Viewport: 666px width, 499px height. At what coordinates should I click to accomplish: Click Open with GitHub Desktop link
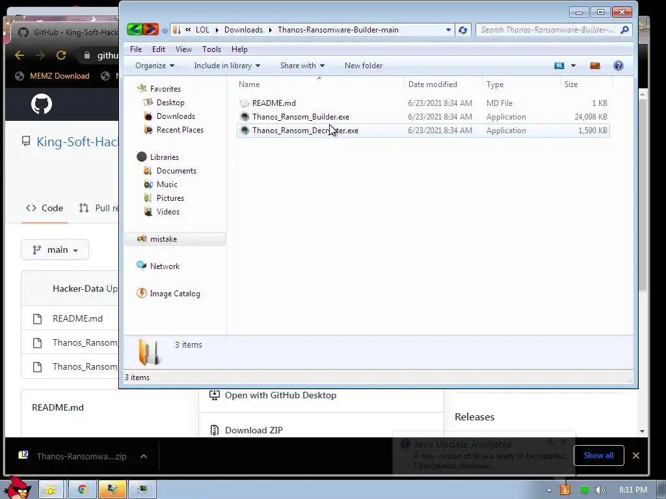point(280,395)
